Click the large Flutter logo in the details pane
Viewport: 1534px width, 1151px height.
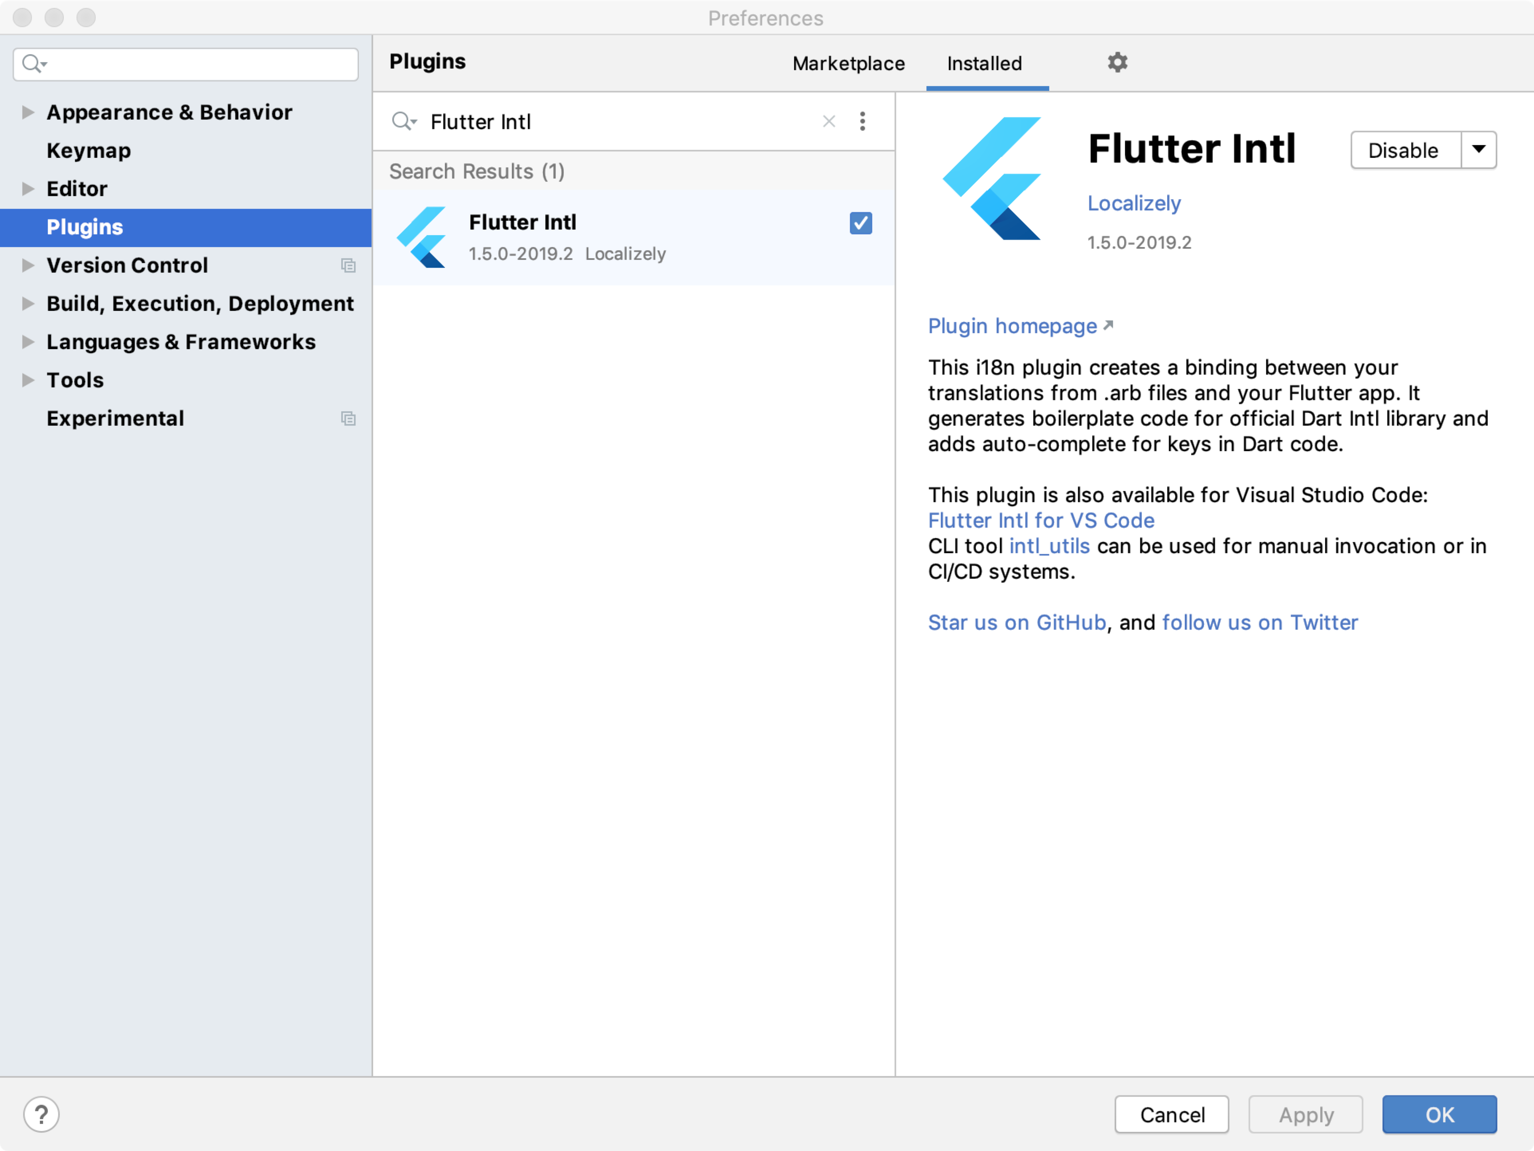click(x=992, y=178)
